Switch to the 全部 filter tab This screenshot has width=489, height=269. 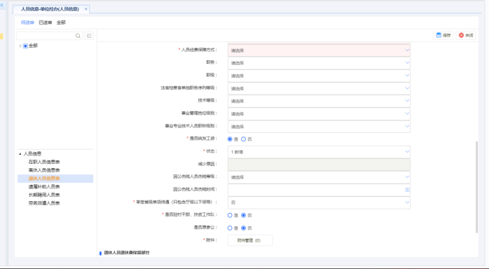coord(61,22)
